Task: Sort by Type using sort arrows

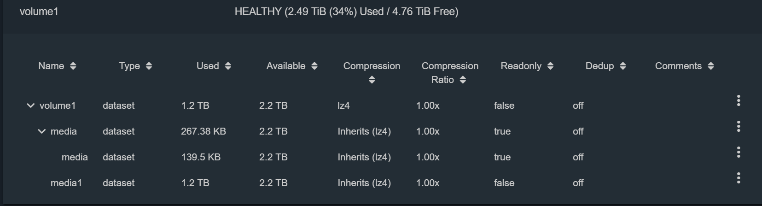Action: 149,66
